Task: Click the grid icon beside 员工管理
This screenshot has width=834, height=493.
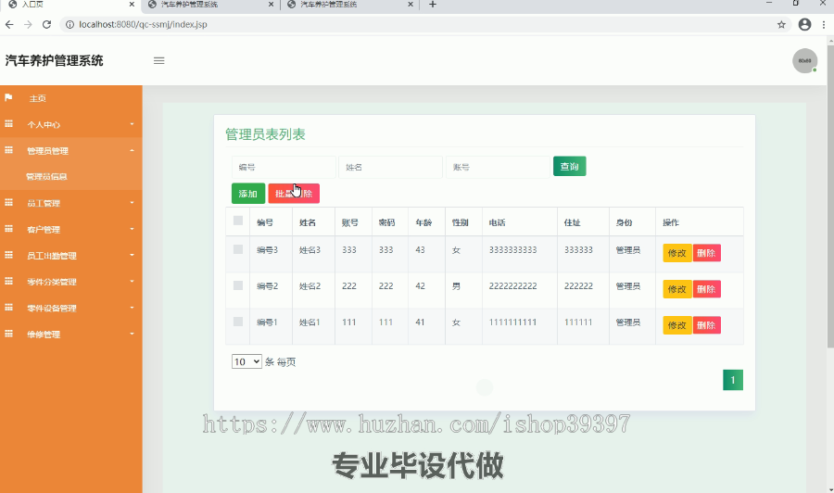Action: click(x=8, y=203)
